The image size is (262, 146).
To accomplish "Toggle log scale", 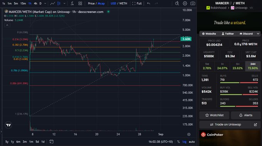I will point(184,142).
